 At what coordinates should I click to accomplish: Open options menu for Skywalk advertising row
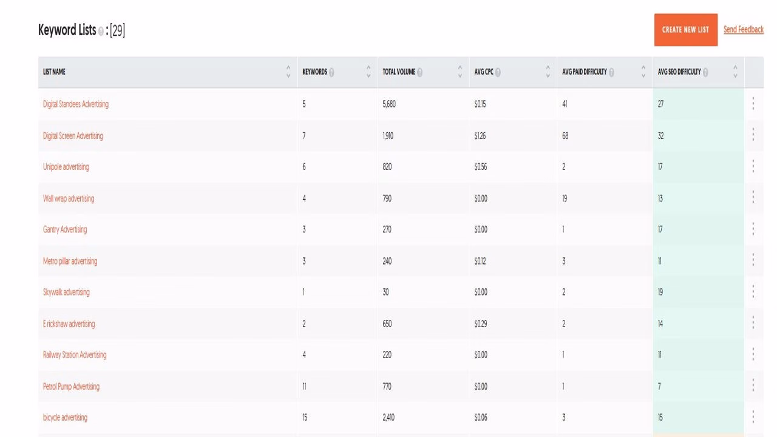tap(753, 292)
